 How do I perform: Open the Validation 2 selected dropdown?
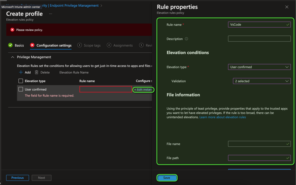[262, 81]
